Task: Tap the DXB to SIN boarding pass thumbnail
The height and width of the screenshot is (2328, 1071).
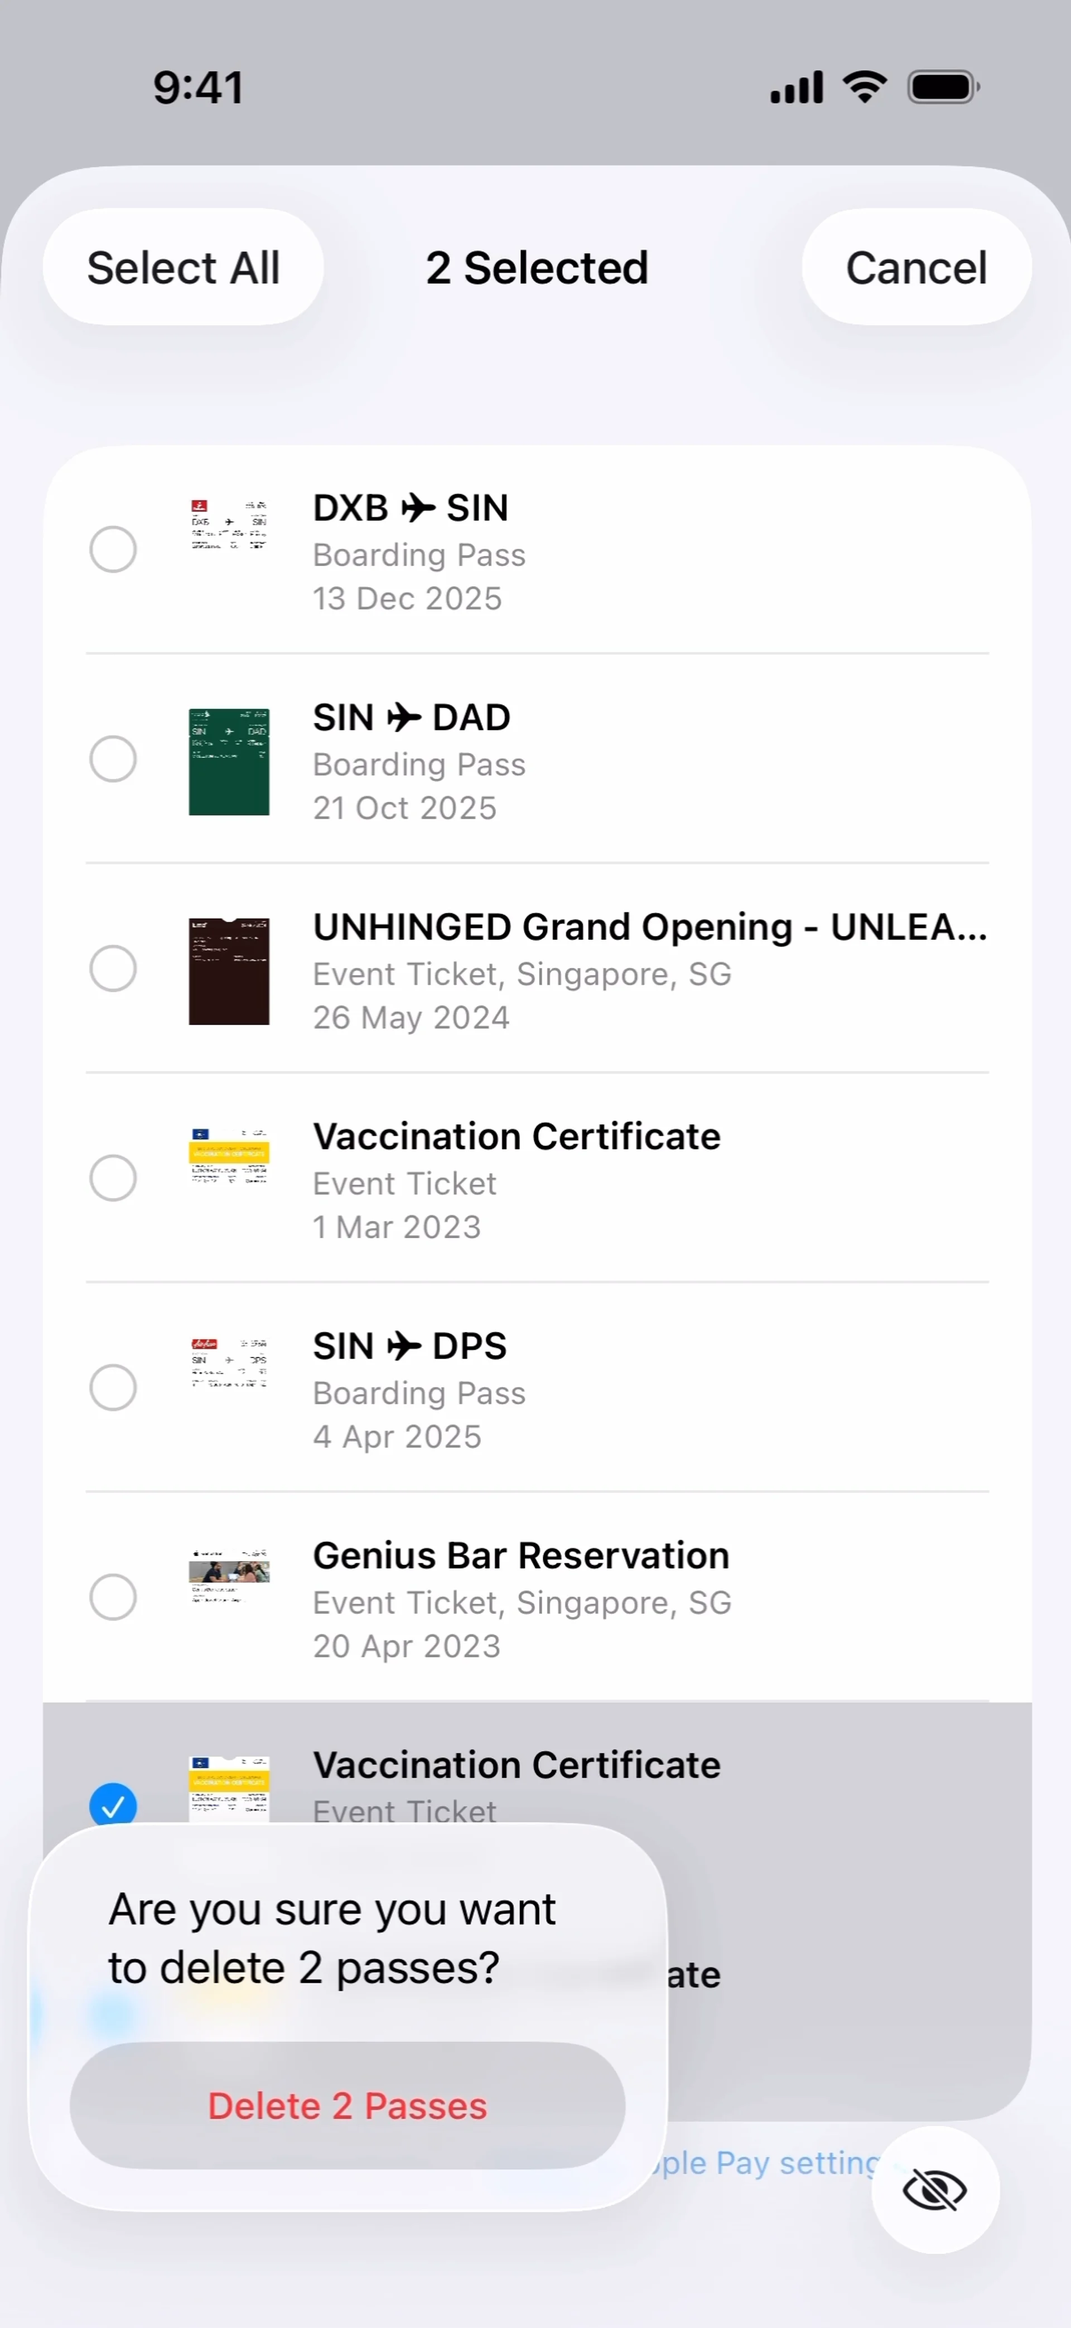Action: 229,524
